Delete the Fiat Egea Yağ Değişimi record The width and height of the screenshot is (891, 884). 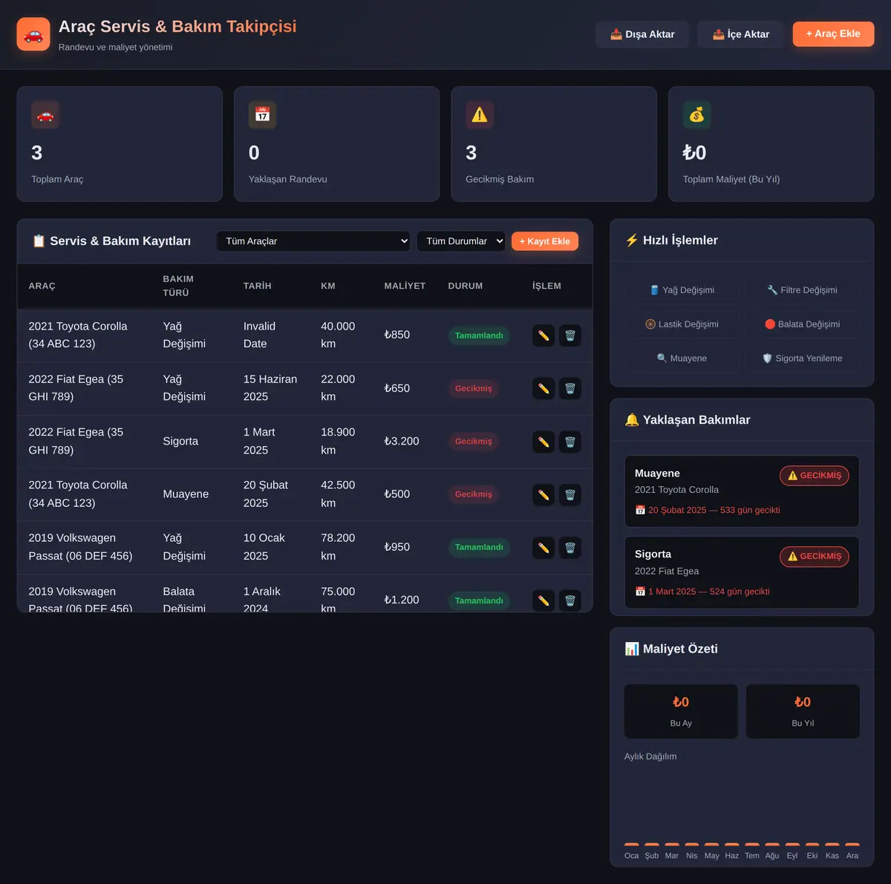[570, 388]
